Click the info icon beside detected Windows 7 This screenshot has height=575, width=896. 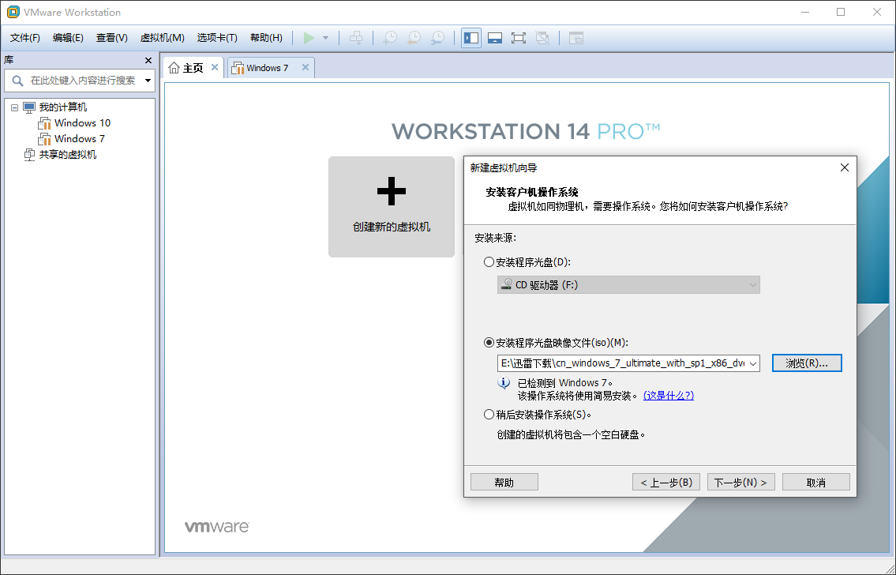504,383
